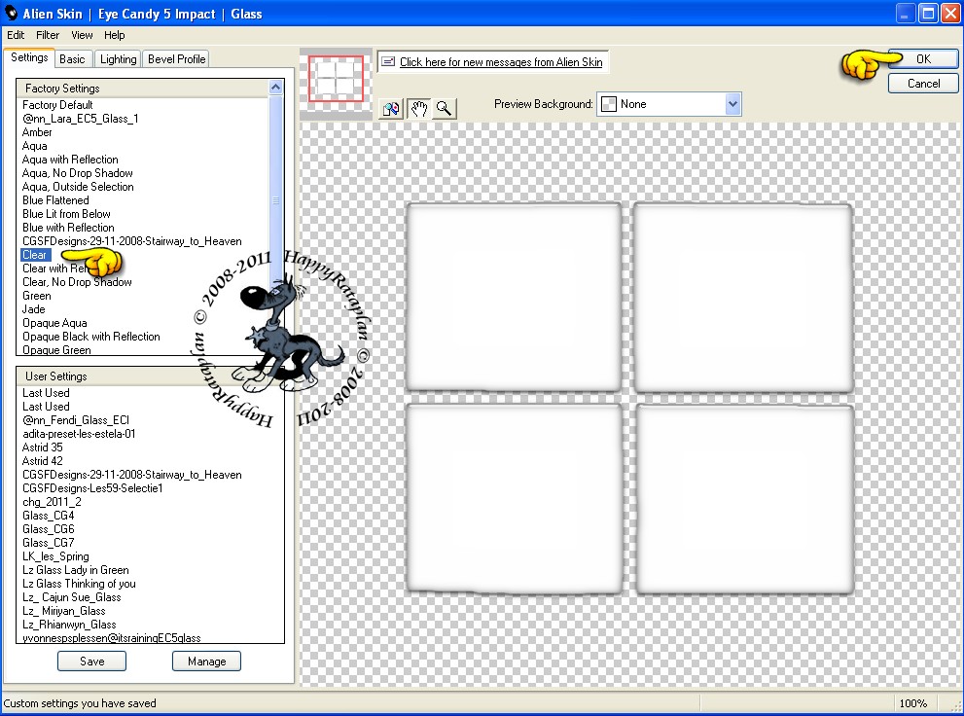Open new messages from Alien Skin link
This screenshot has height=716, width=964.
click(501, 62)
